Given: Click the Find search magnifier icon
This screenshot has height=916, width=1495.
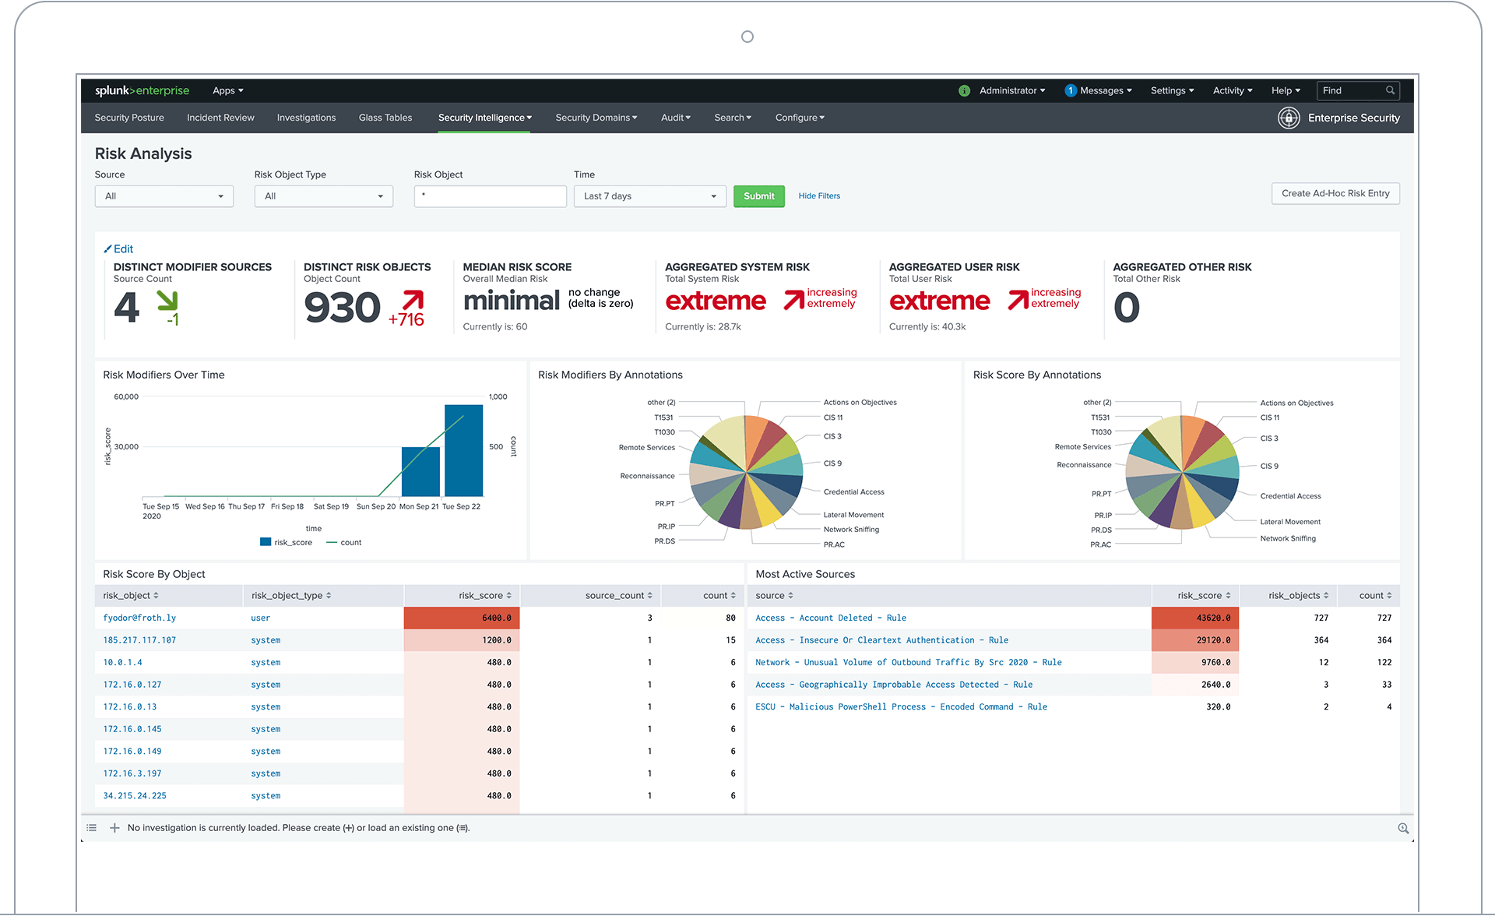Looking at the screenshot, I should tap(1390, 90).
